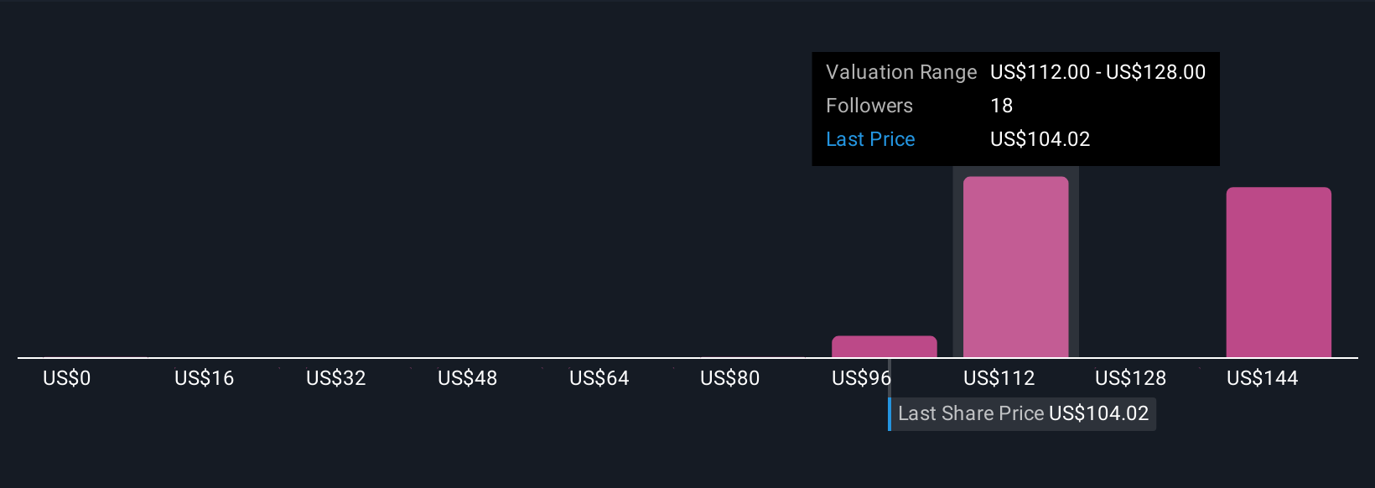
Task: Click the US$0 axis label
Action: pos(66,378)
